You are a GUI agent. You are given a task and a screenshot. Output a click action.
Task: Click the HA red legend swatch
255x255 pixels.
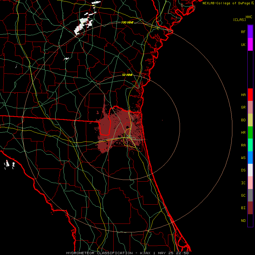(250, 95)
